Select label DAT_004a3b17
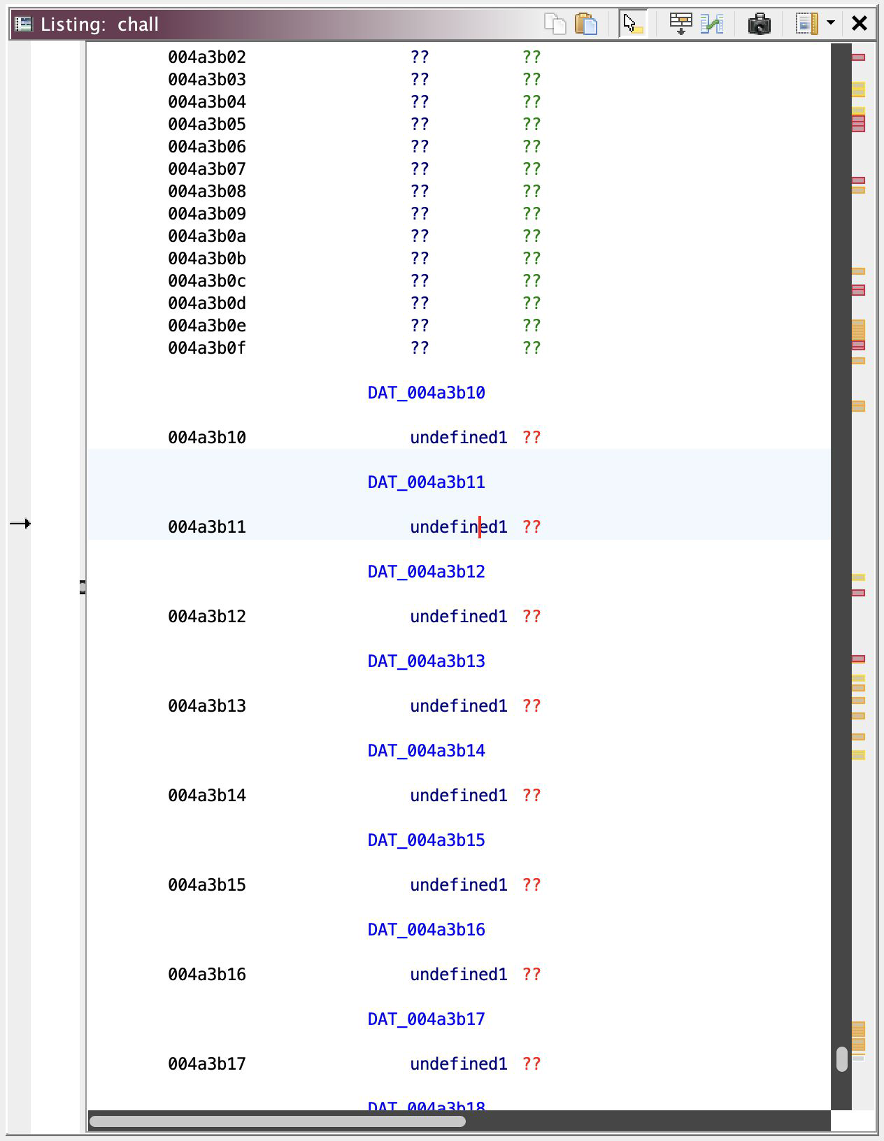 tap(426, 1019)
